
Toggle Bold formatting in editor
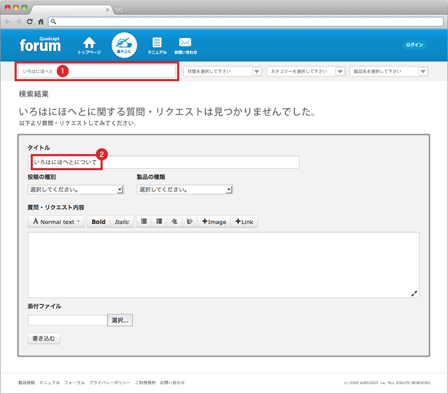coord(98,222)
